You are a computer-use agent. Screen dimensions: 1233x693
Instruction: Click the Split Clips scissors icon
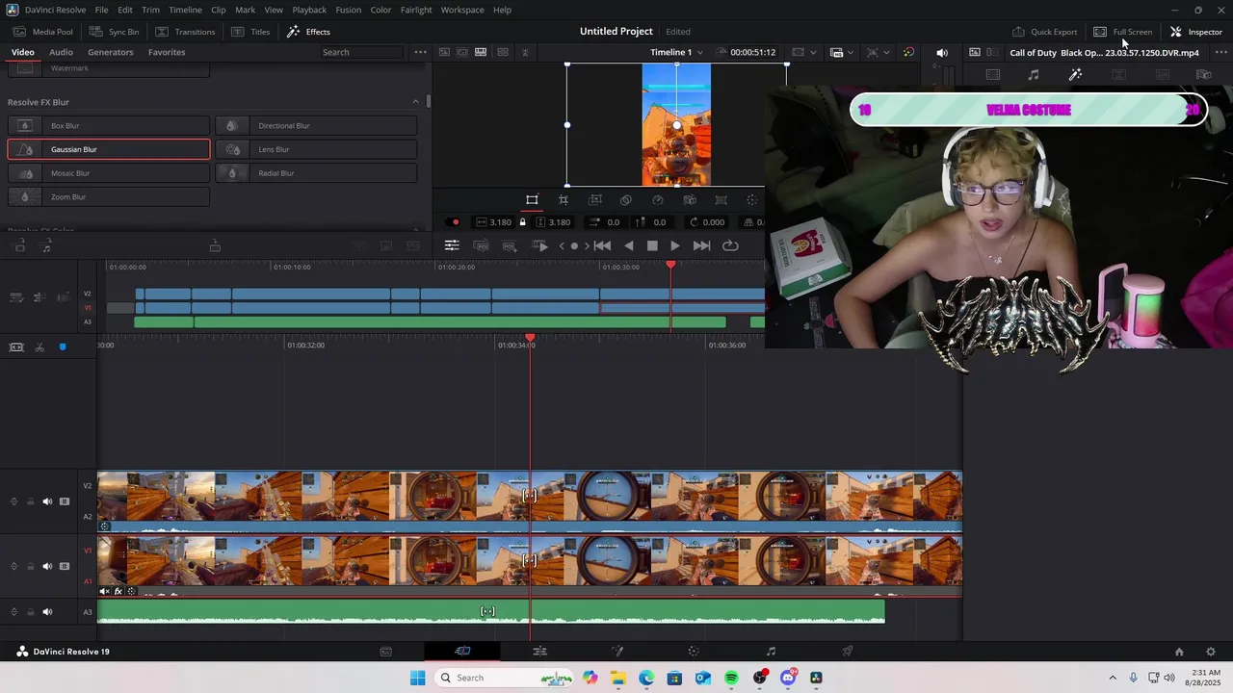[39, 346]
